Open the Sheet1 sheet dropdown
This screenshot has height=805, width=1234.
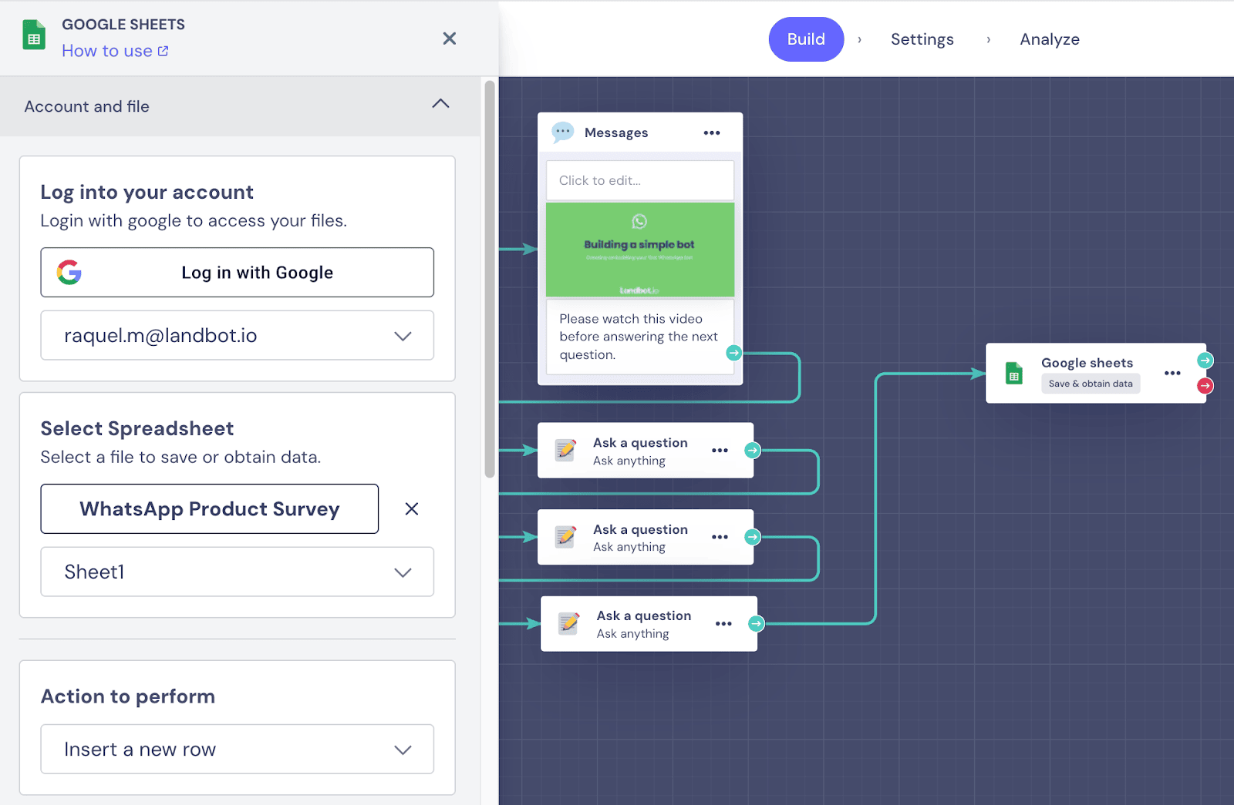click(x=237, y=572)
